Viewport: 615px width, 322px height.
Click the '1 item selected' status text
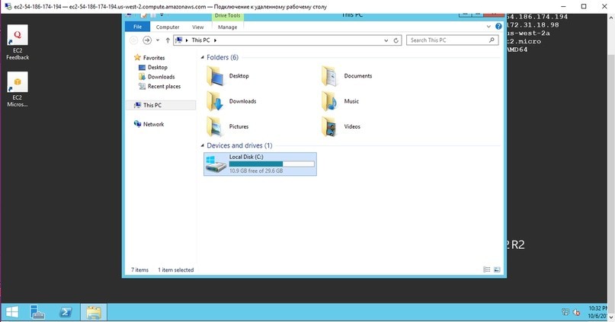[176, 270]
